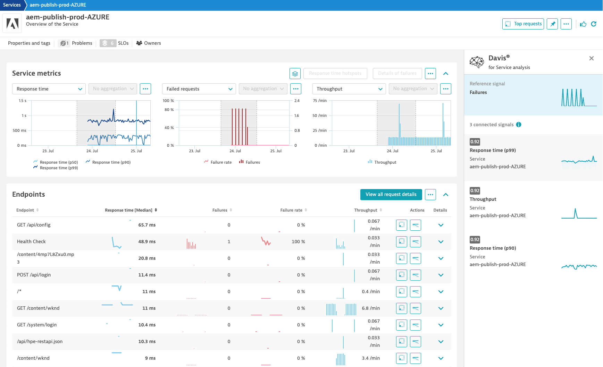
Task: Open the Throughput metric dropdown
Action: click(349, 89)
